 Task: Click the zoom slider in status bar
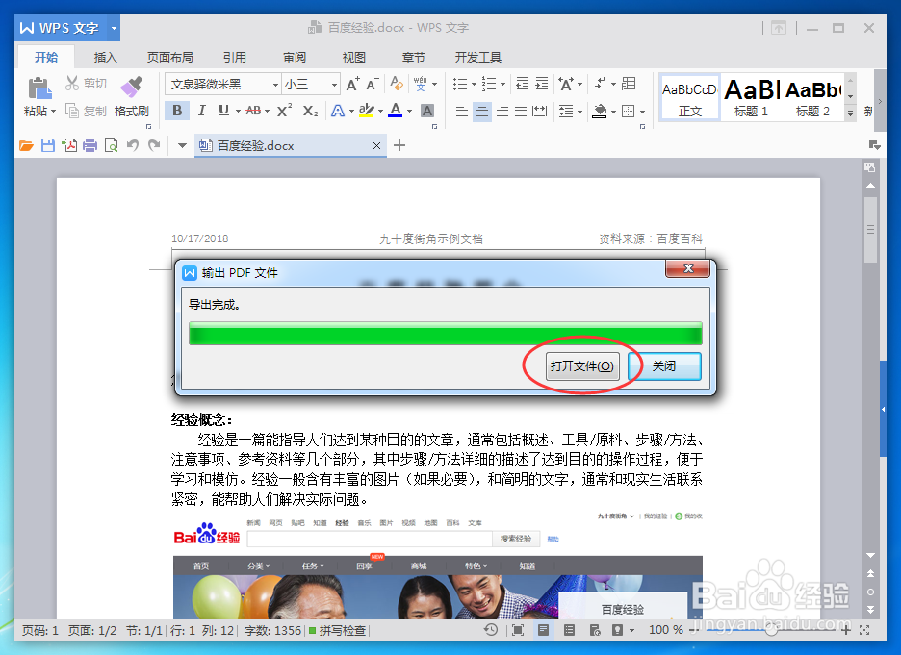(x=772, y=630)
